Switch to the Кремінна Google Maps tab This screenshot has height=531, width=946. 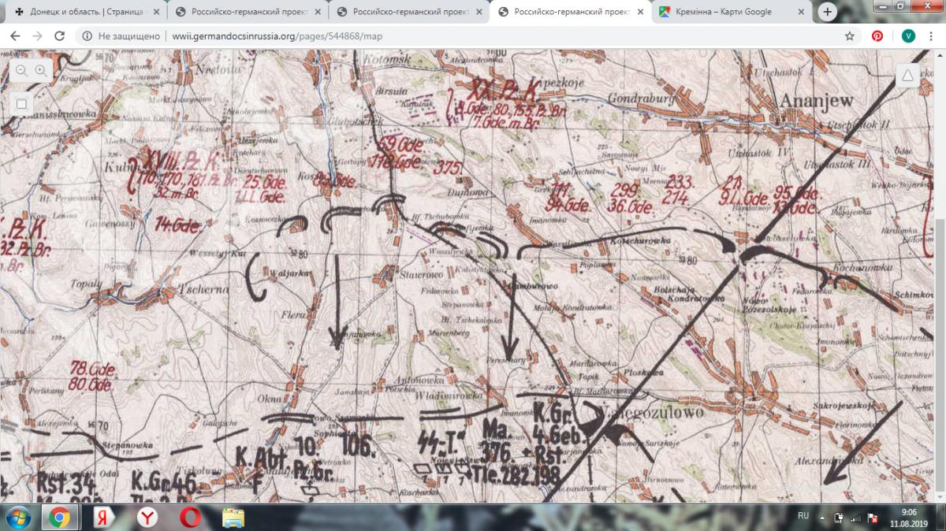tap(725, 12)
